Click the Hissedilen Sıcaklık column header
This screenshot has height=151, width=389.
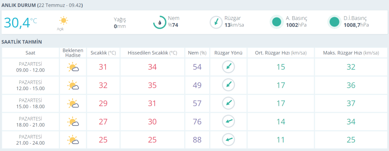(x=152, y=53)
